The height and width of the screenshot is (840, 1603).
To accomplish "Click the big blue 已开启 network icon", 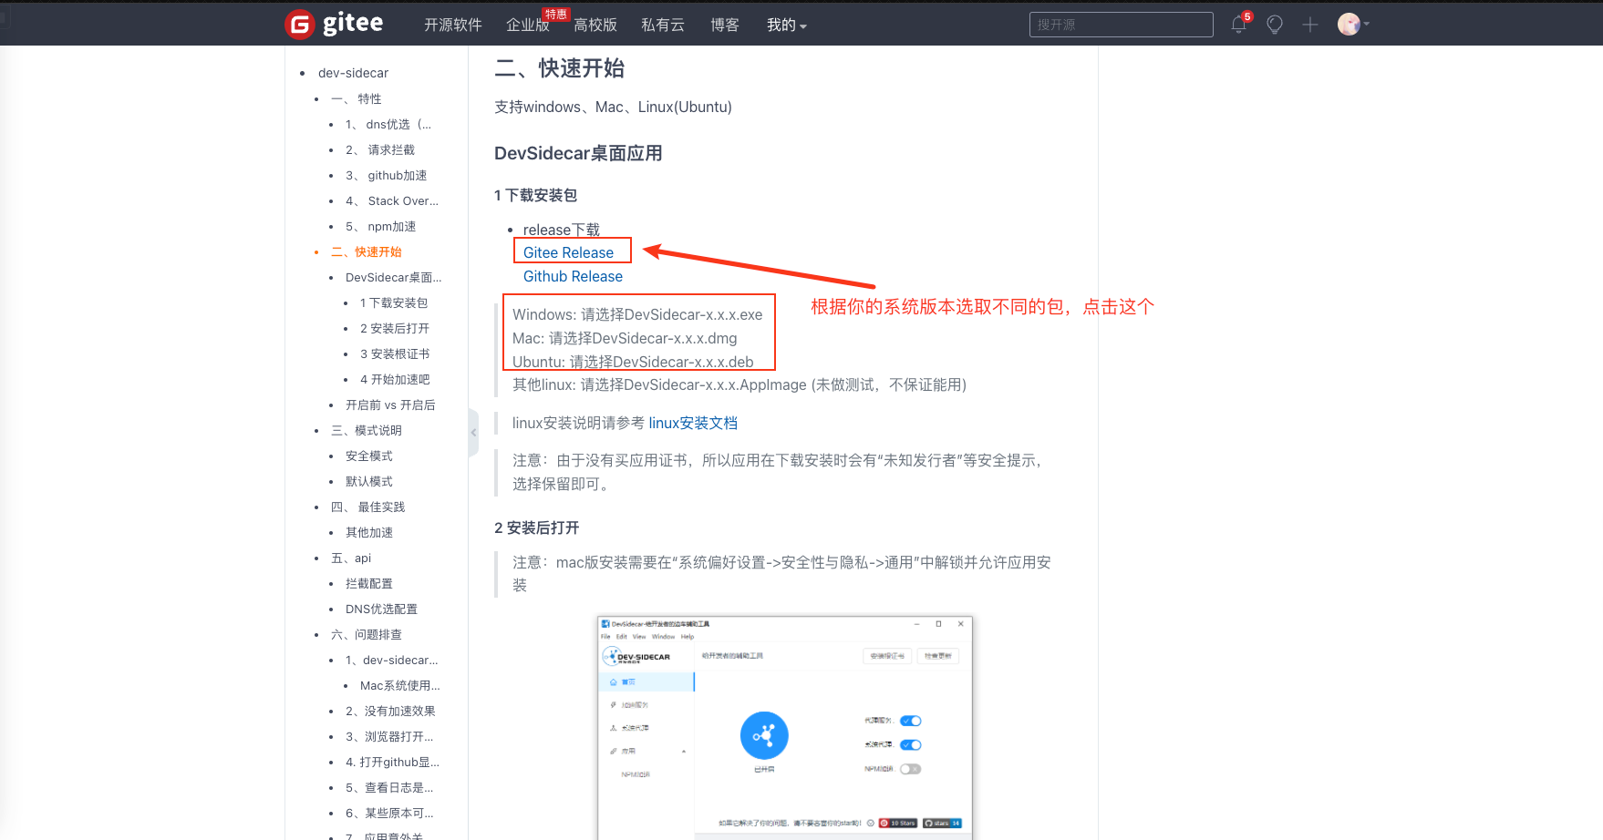I will (764, 735).
